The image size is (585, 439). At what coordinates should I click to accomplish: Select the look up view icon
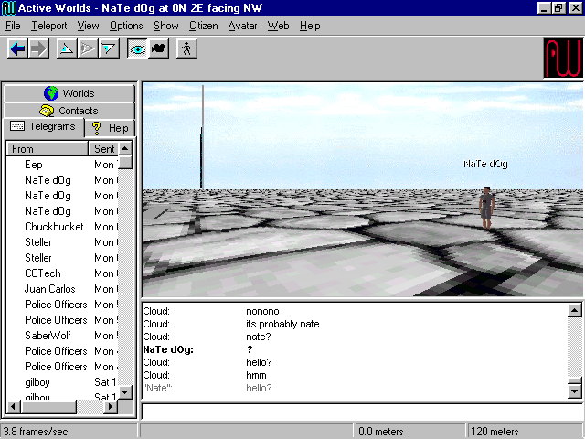click(x=67, y=48)
